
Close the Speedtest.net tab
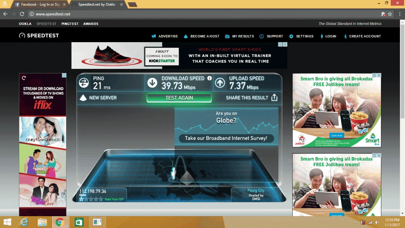[x=122, y=5]
